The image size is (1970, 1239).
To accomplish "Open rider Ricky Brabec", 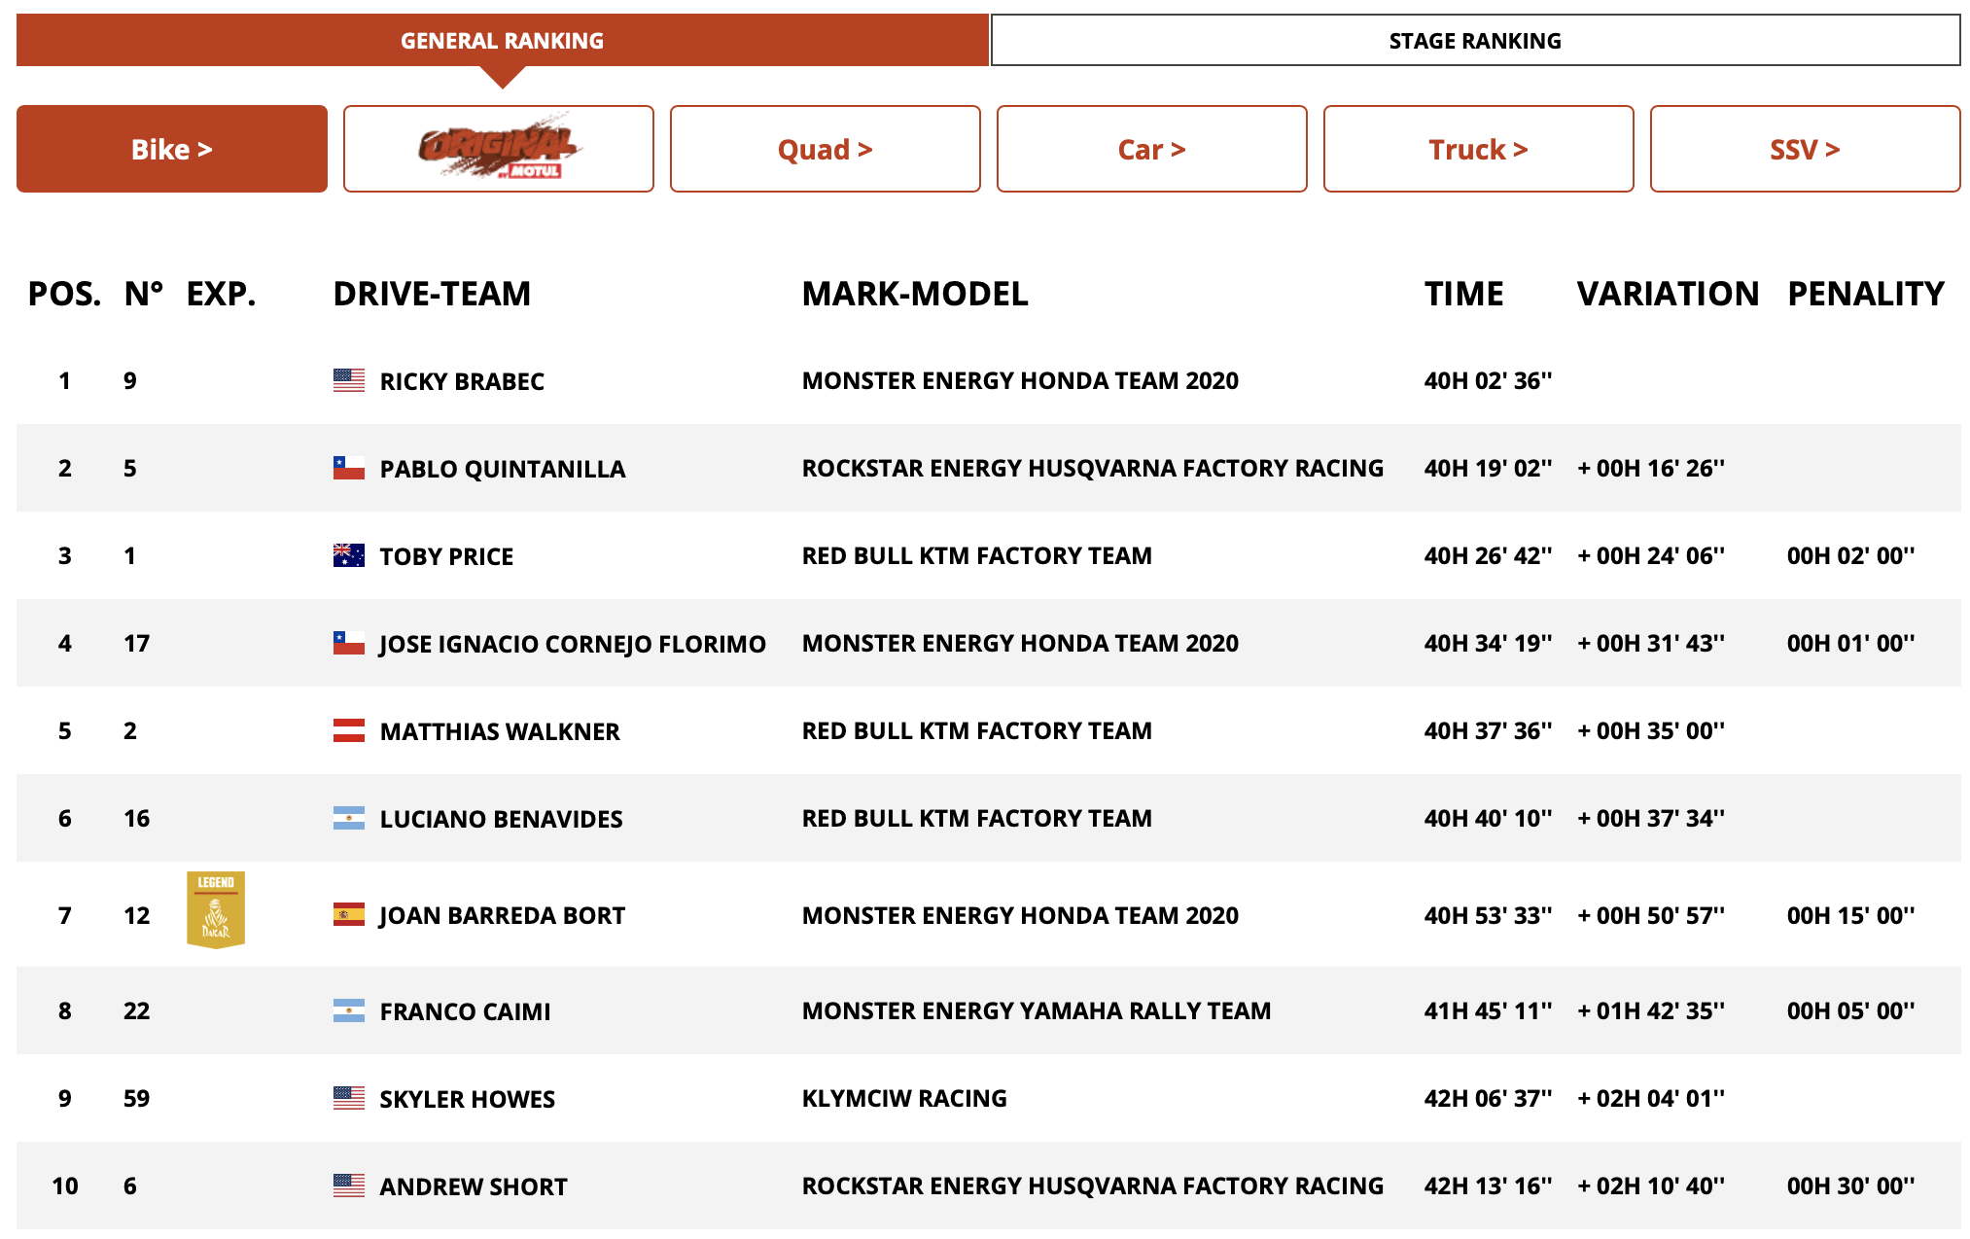I will 462,381.
